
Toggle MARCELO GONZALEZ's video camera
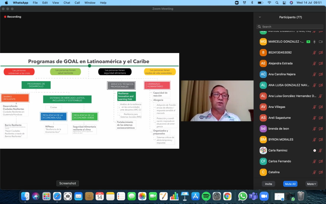(321, 42)
